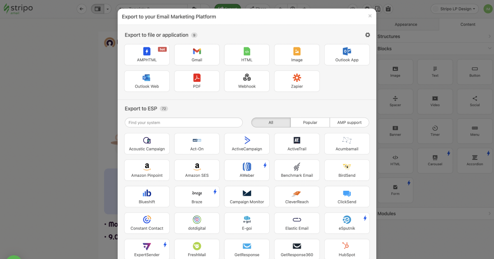
Task: Open the Stripo email logo
Action: [x=18, y=9]
